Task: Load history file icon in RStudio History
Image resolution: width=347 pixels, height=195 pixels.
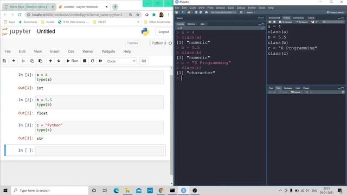Action: pos(269,22)
